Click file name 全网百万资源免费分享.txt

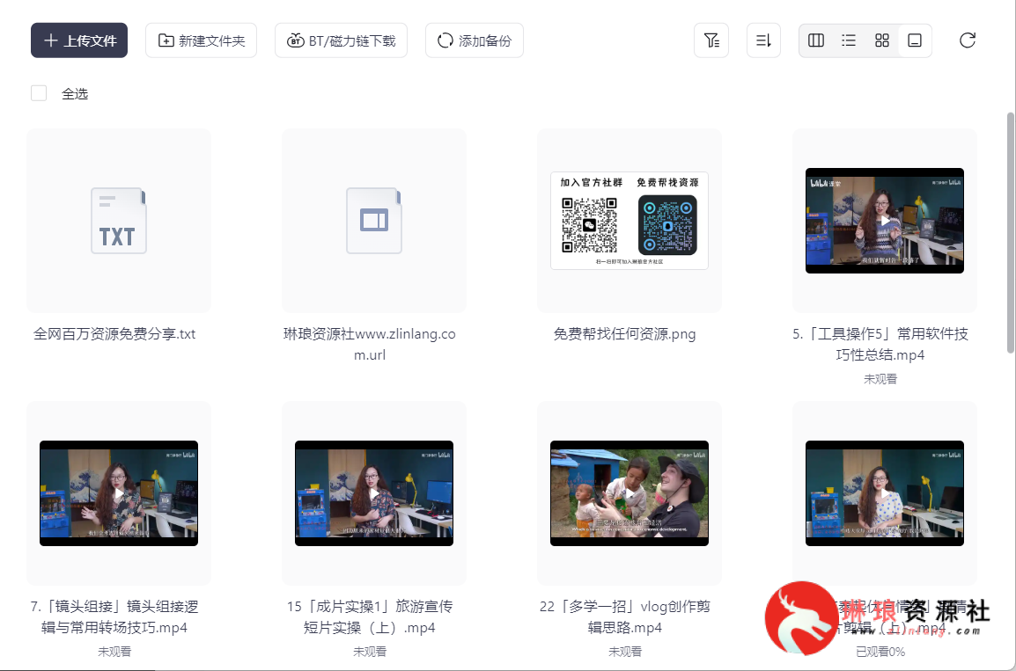(x=114, y=334)
